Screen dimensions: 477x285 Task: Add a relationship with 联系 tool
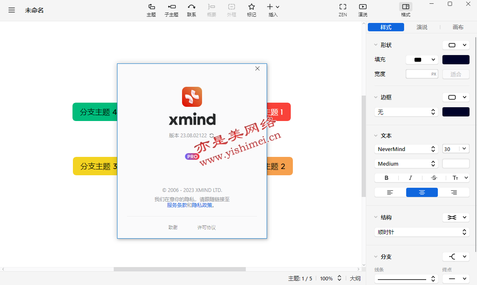pyautogui.click(x=191, y=10)
